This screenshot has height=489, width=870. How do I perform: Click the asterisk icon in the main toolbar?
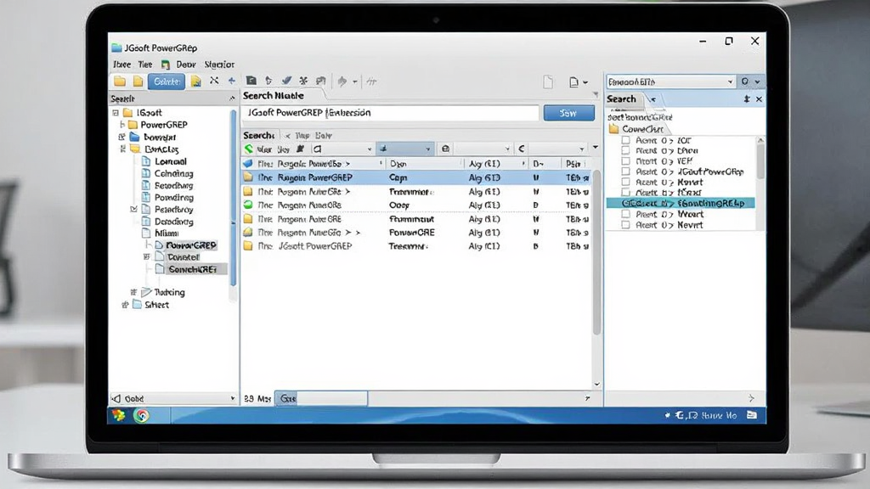point(303,81)
